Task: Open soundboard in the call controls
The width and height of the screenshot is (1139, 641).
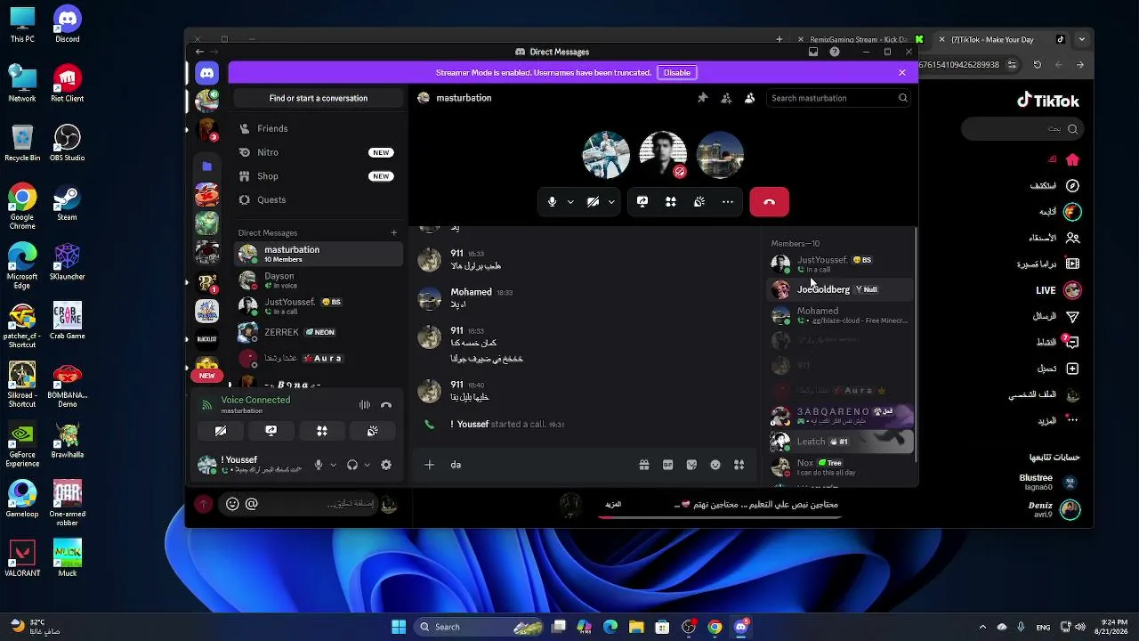Action: coord(699,202)
